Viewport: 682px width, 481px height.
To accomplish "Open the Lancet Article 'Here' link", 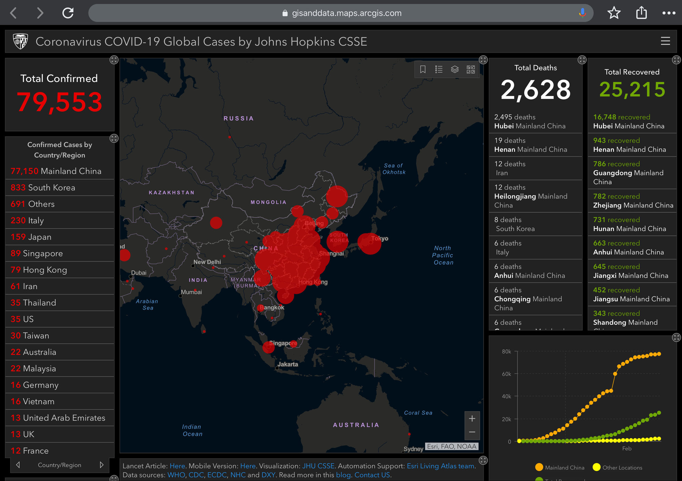I will click(177, 466).
